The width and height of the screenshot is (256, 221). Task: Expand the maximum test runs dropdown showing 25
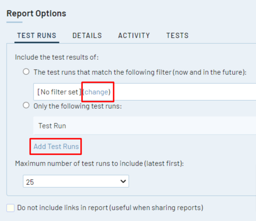click(x=76, y=181)
